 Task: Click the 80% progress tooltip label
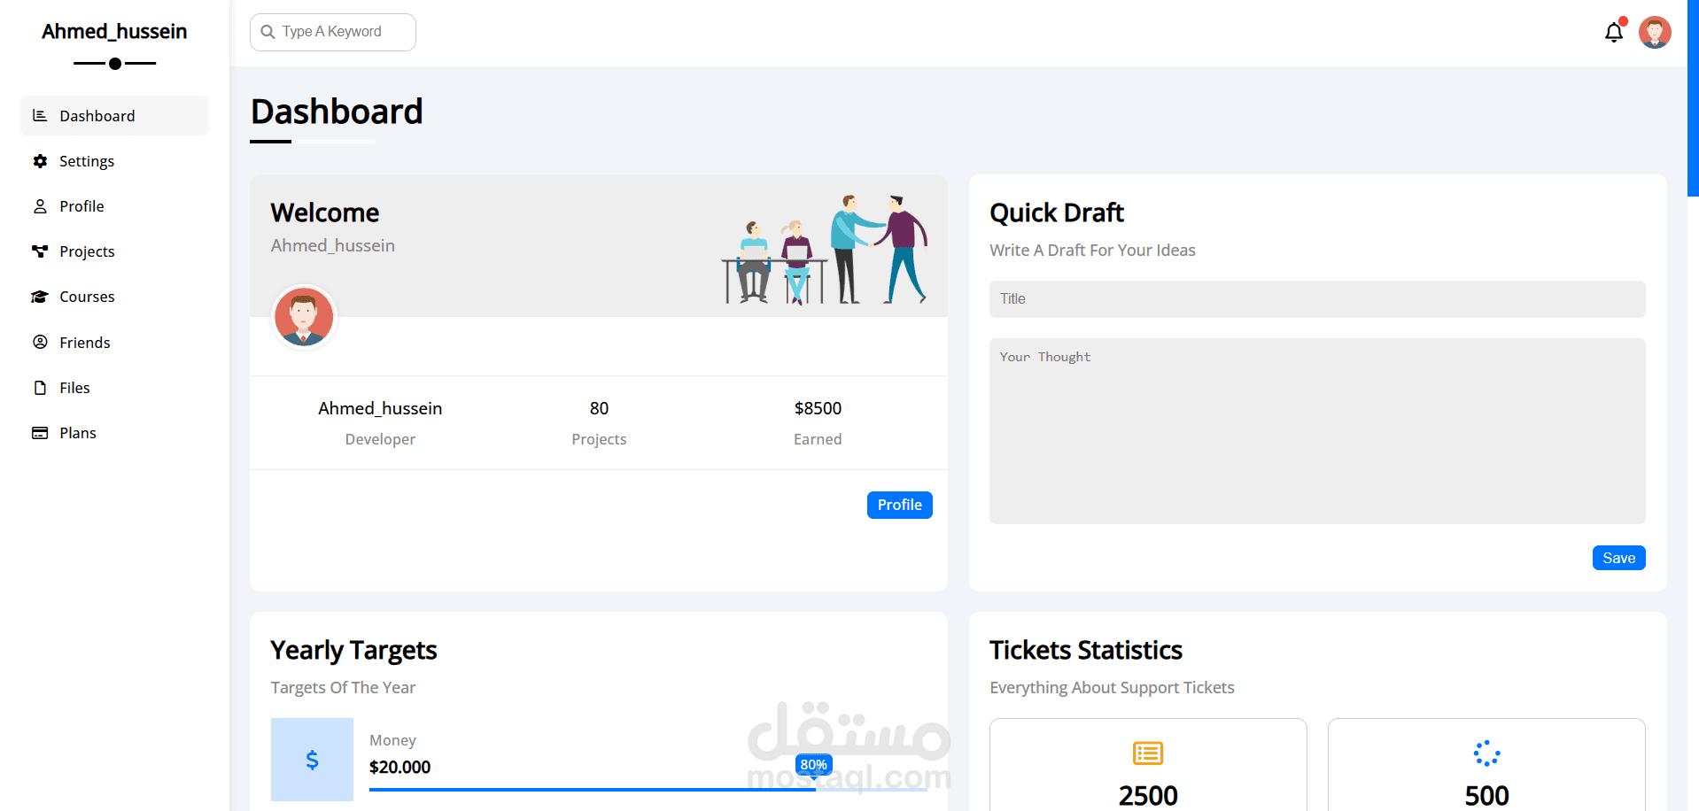814,765
